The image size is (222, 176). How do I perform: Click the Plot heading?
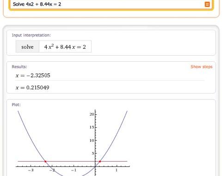click(x=16, y=105)
